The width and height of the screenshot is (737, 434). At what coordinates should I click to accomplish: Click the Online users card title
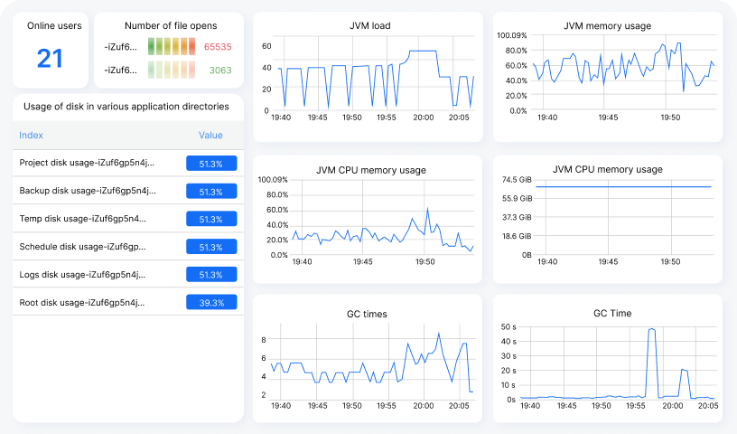[50, 26]
